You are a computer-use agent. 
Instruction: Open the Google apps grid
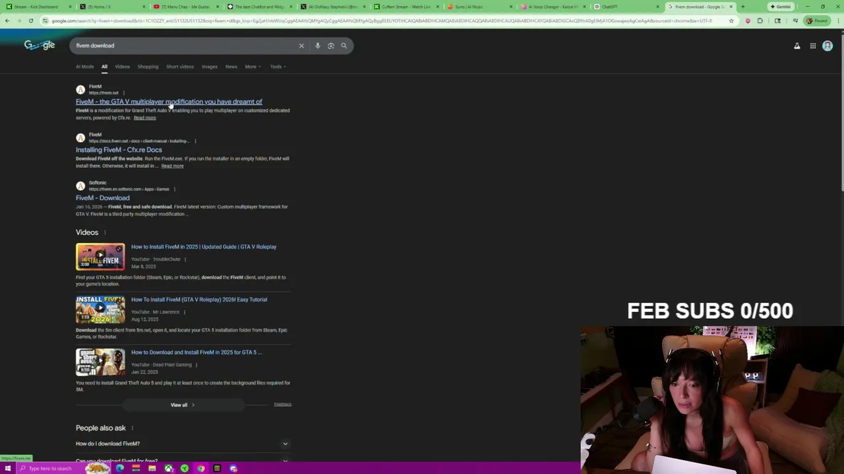coord(813,45)
